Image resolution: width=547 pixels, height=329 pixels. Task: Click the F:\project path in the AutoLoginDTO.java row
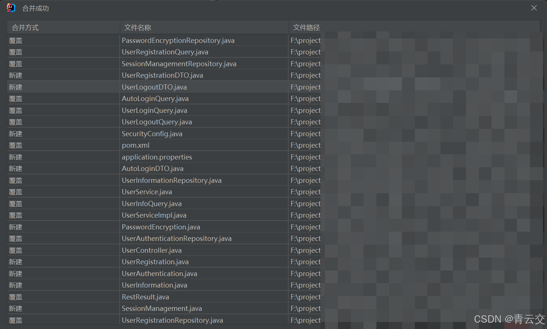click(x=306, y=169)
